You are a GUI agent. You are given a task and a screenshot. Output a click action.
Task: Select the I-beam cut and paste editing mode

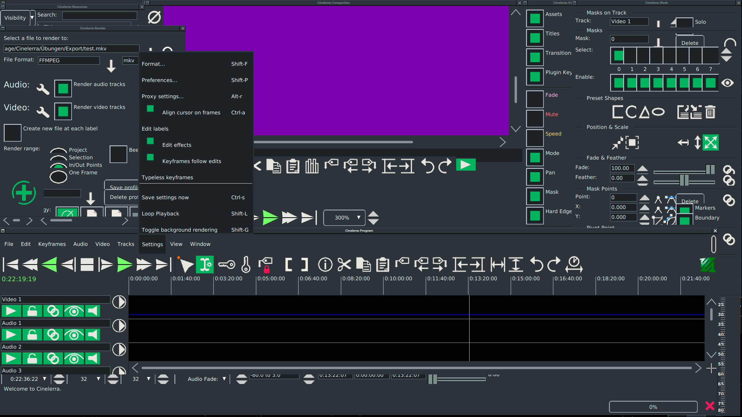point(205,264)
